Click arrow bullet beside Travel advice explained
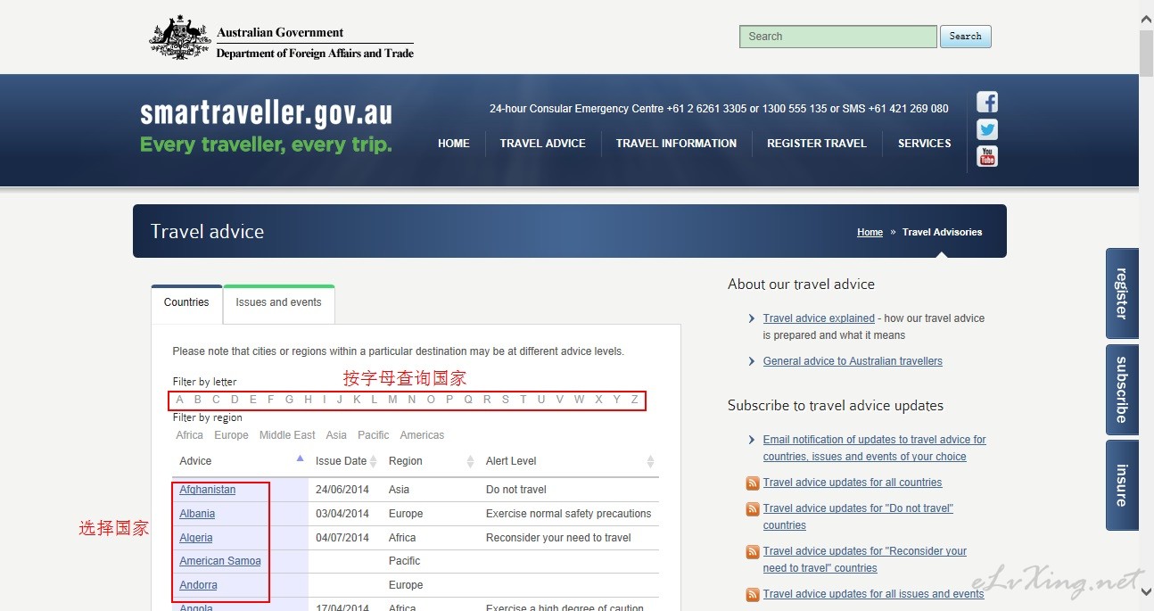1154x611 pixels. click(x=752, y=318)
